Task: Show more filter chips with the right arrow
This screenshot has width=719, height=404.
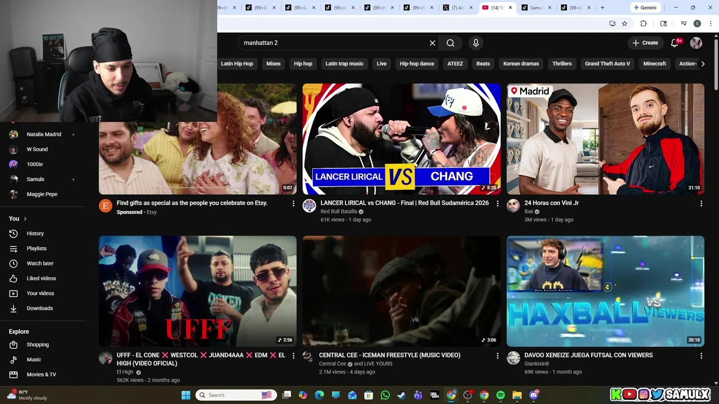Action: point(703,64)
